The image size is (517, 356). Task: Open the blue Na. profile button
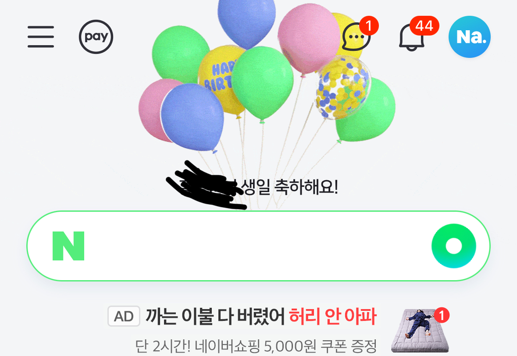470,36
